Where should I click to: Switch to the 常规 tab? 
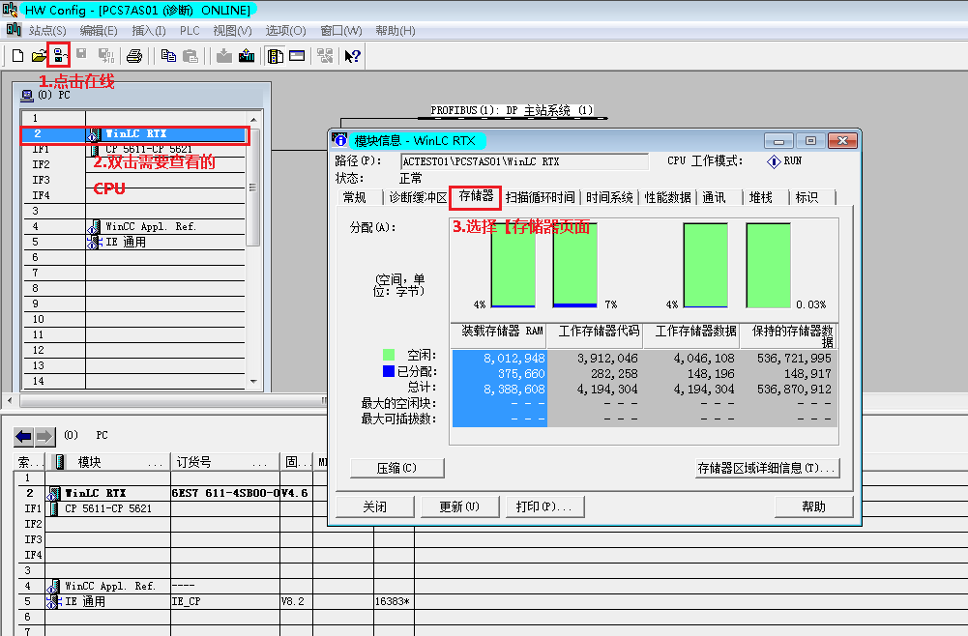tap(355, 197)
